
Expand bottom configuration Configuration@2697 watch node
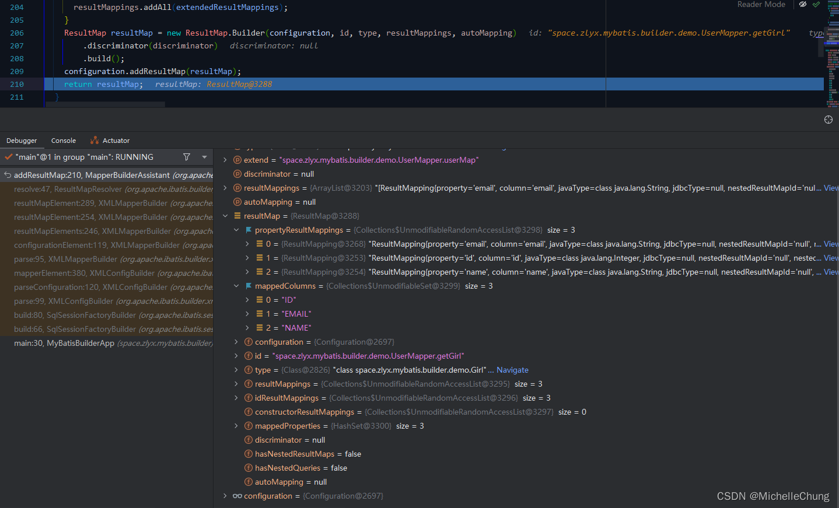click(225, 496)
